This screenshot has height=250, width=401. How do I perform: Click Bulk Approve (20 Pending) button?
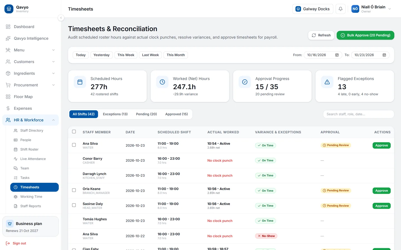point(365,35)
